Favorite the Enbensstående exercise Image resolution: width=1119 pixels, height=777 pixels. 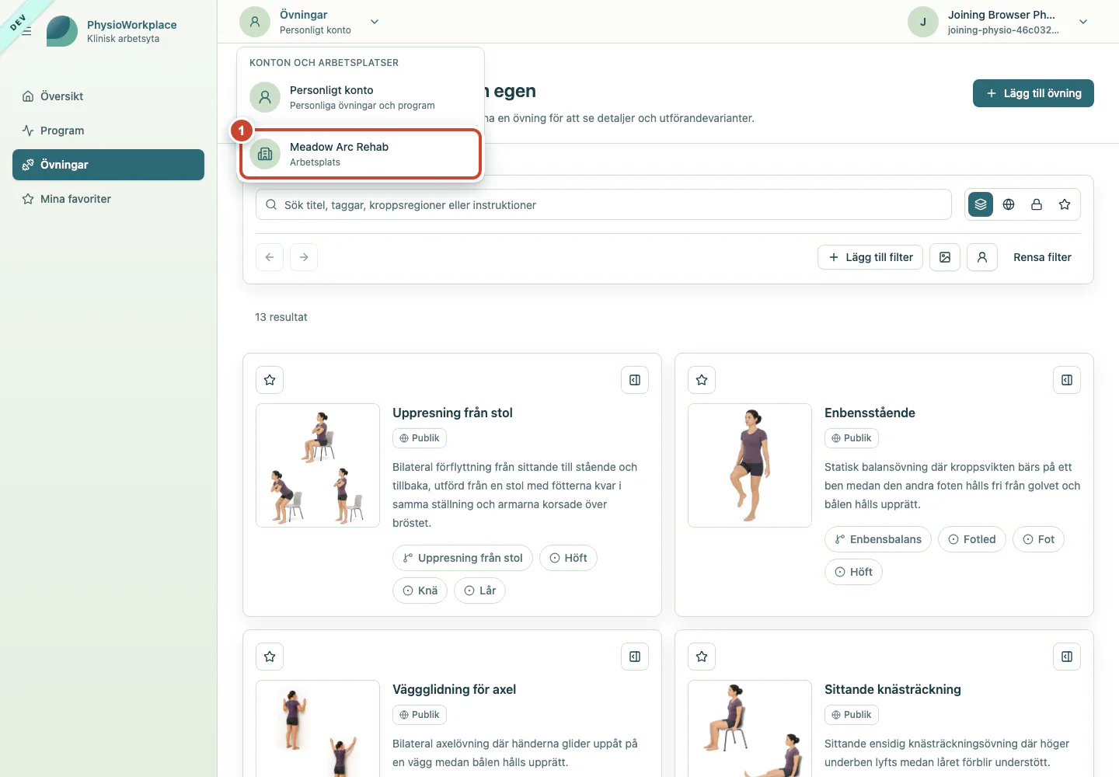pyautogui.click(x=702, y=380)
